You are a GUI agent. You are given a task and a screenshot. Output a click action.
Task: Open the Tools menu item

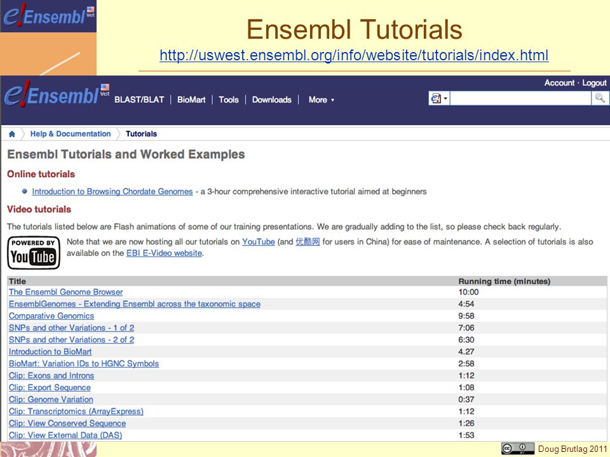click(228, 100)
